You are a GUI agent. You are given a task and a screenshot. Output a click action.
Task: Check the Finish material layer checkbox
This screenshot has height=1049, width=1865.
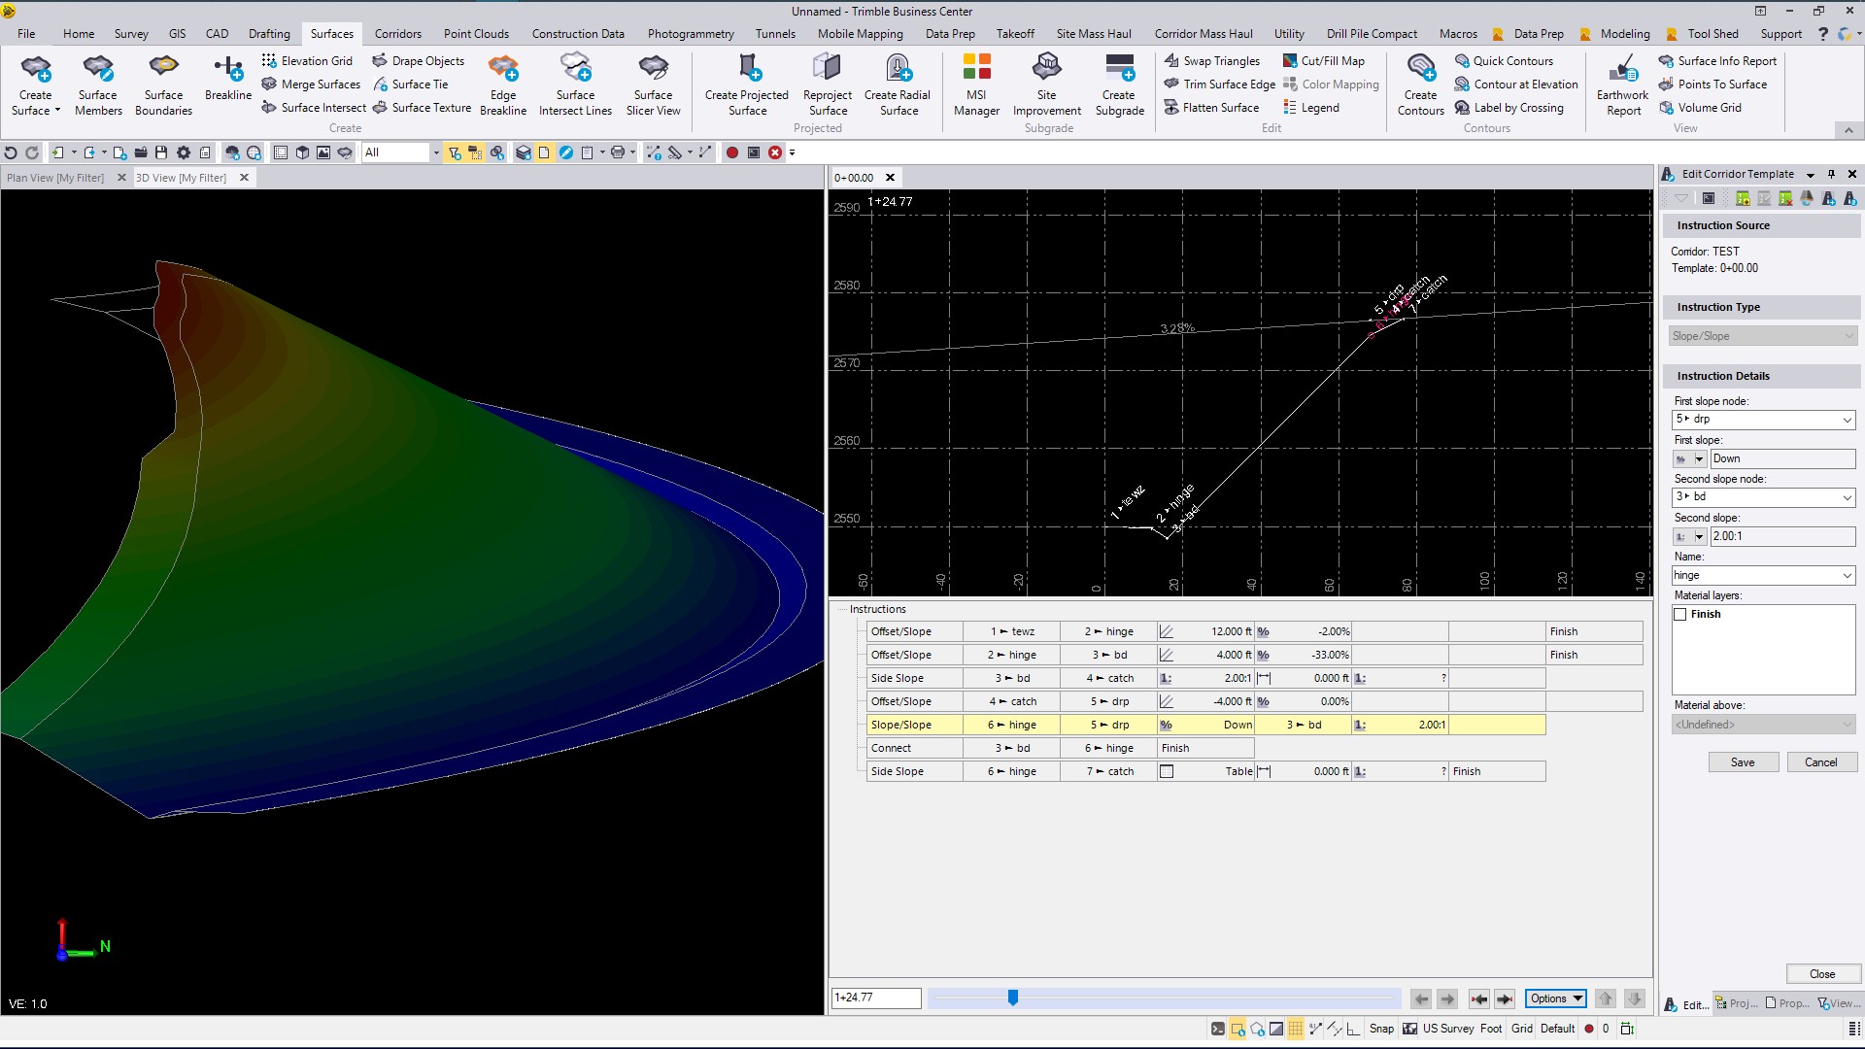coord(1680,615)
